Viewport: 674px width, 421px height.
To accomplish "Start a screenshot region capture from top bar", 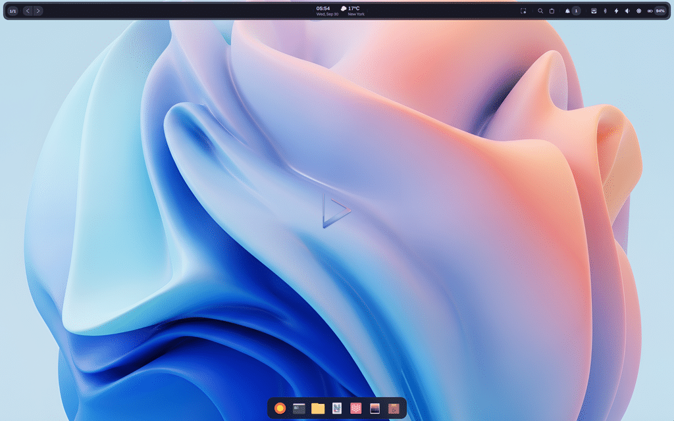I will pos(523,11).
